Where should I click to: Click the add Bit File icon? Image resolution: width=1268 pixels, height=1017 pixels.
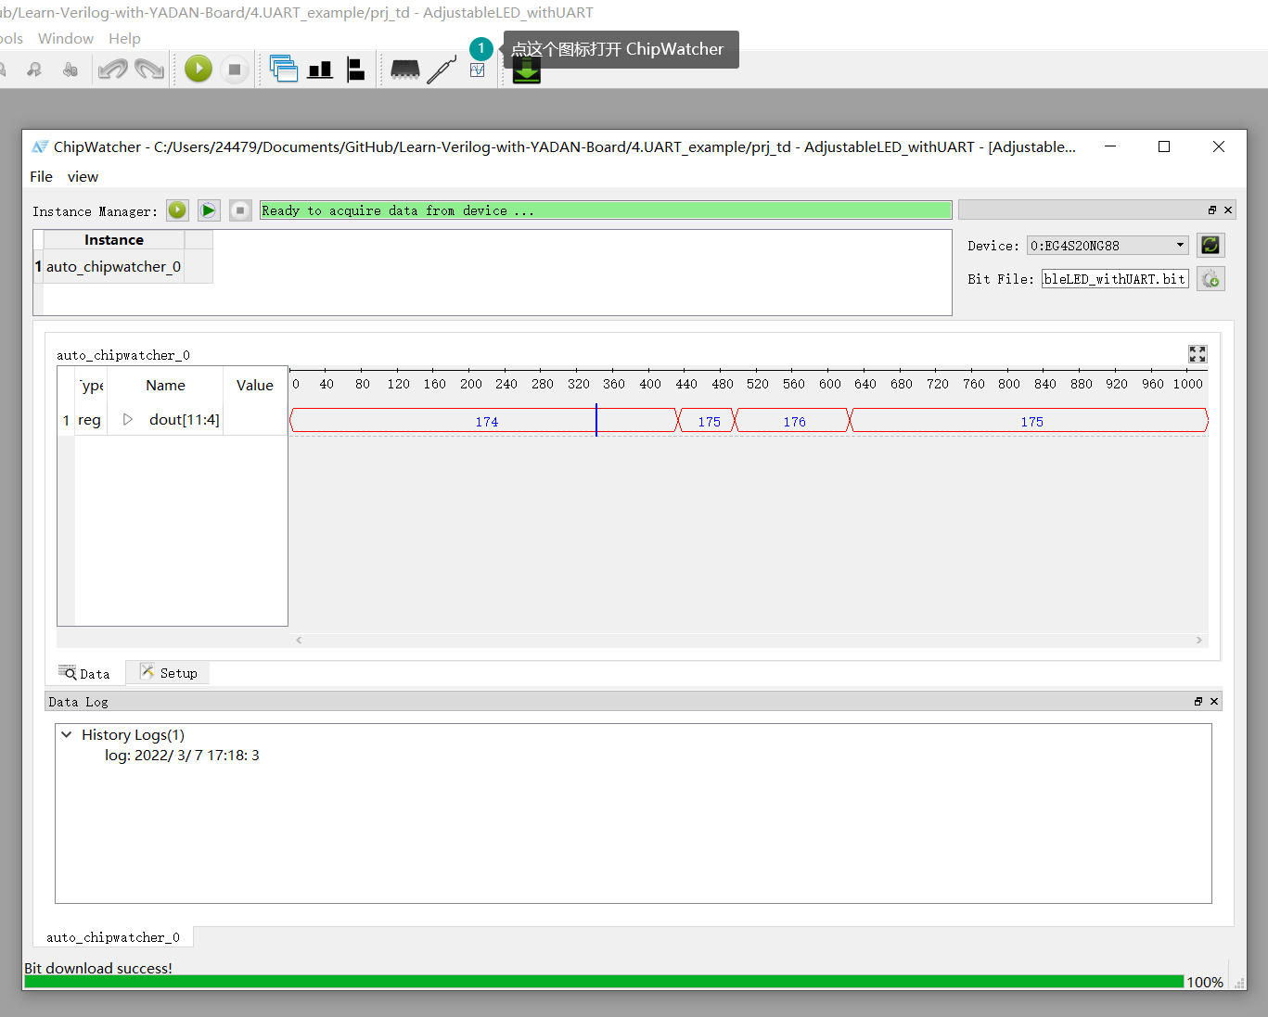(1210, 279)
